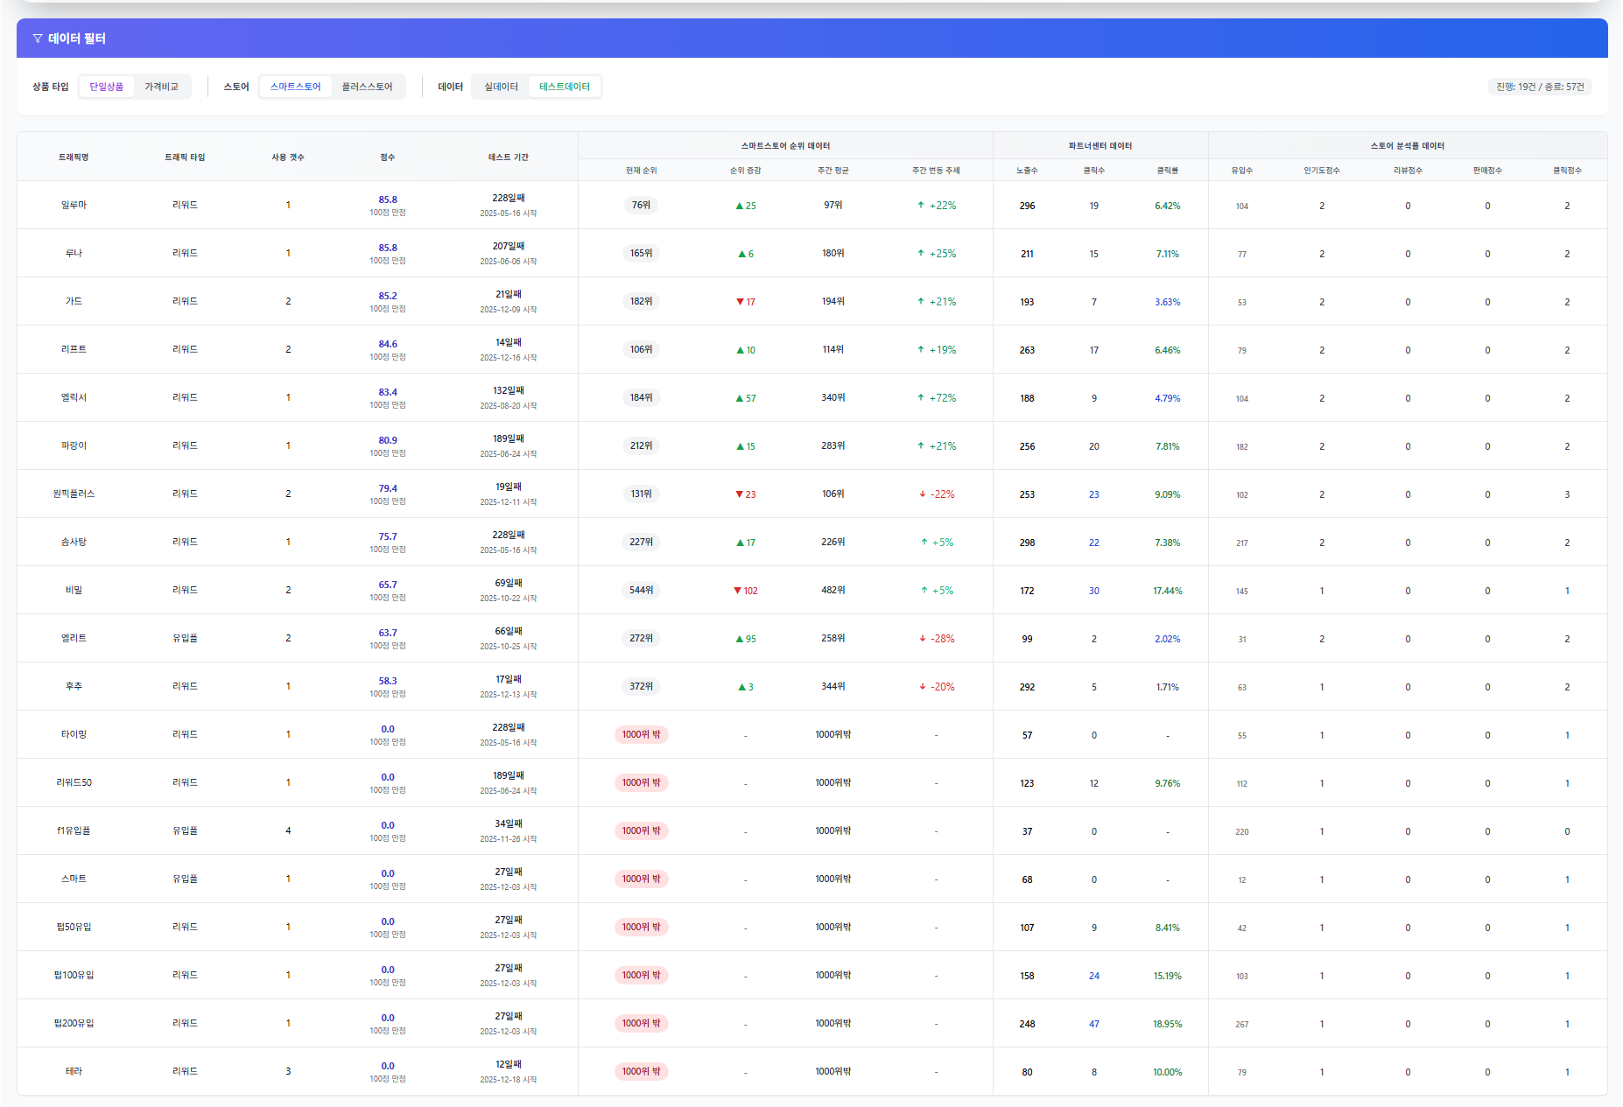Screen dimensions: 1623x1107
Task: Click the 현재 순위 column header
Action: [642, 171]
